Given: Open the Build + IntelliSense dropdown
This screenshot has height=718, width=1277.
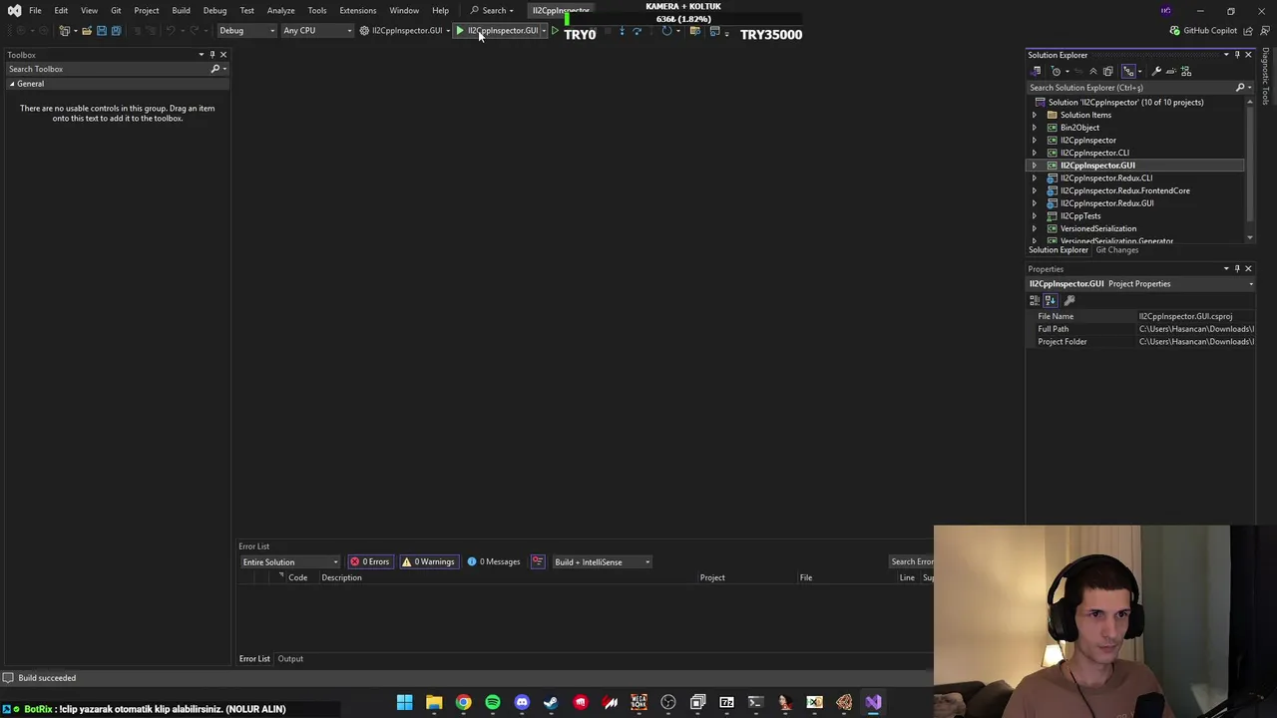Looking at the screenshot, I should (602, 561).
